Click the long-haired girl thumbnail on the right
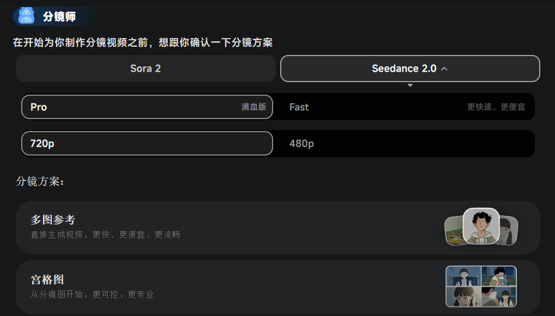Screen dimensions: 555x316 click(509, 231)
